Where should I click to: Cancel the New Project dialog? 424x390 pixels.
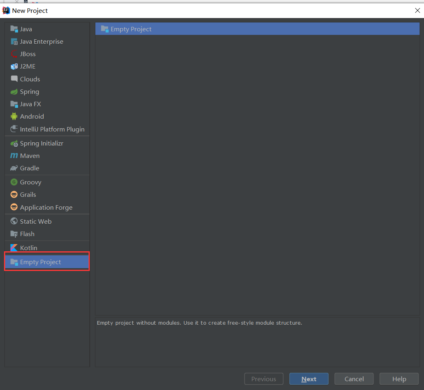[354, 379]
